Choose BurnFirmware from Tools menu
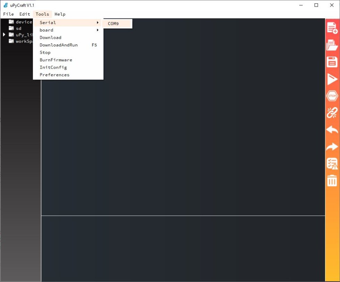This screenshot has width=340, height=282. [56, 60]
